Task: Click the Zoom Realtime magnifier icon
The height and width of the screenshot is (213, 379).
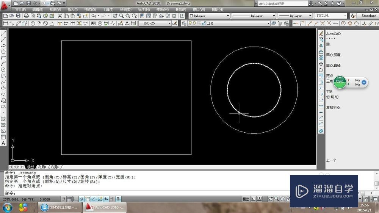Action: tap(121, 16)
